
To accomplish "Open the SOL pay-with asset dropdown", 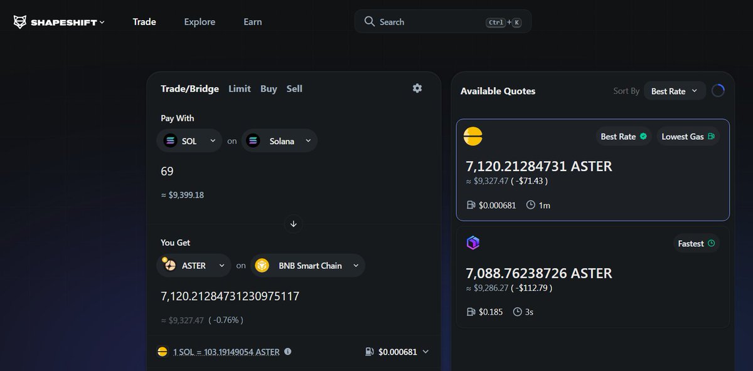I will click(190, 141).
